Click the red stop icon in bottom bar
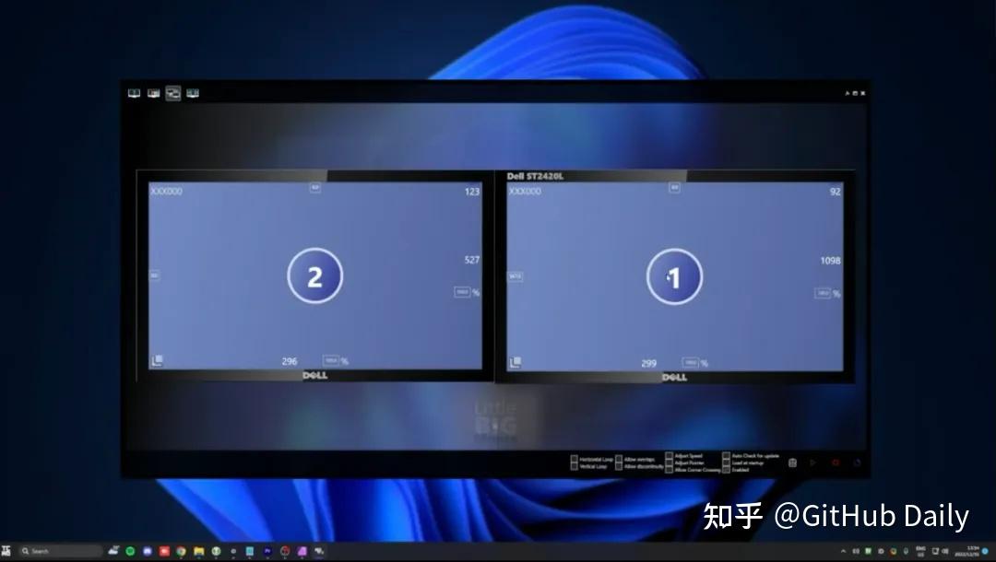Image resolution: width=996 pixels, height=562 pixels. (836, 463)
